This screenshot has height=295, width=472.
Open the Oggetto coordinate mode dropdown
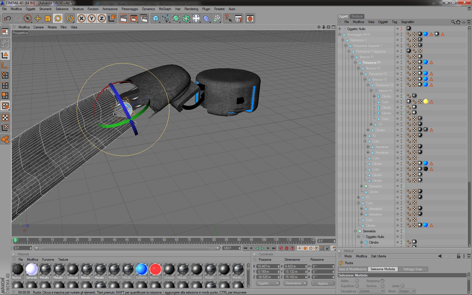[x=268, y=283]
